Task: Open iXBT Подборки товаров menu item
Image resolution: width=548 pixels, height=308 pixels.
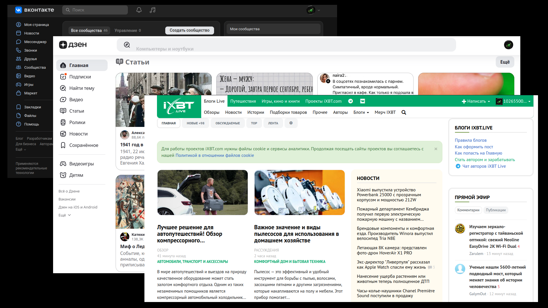Action: [288, 112]
